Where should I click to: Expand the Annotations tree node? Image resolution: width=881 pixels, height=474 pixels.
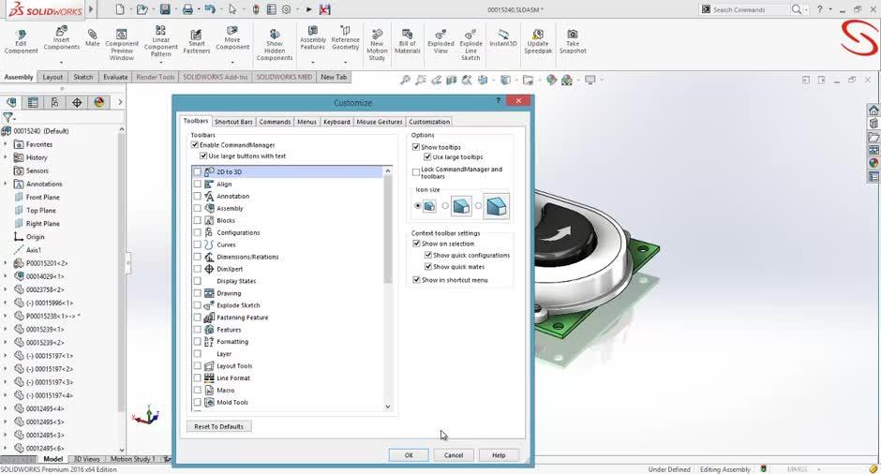(x=6, y=184)
